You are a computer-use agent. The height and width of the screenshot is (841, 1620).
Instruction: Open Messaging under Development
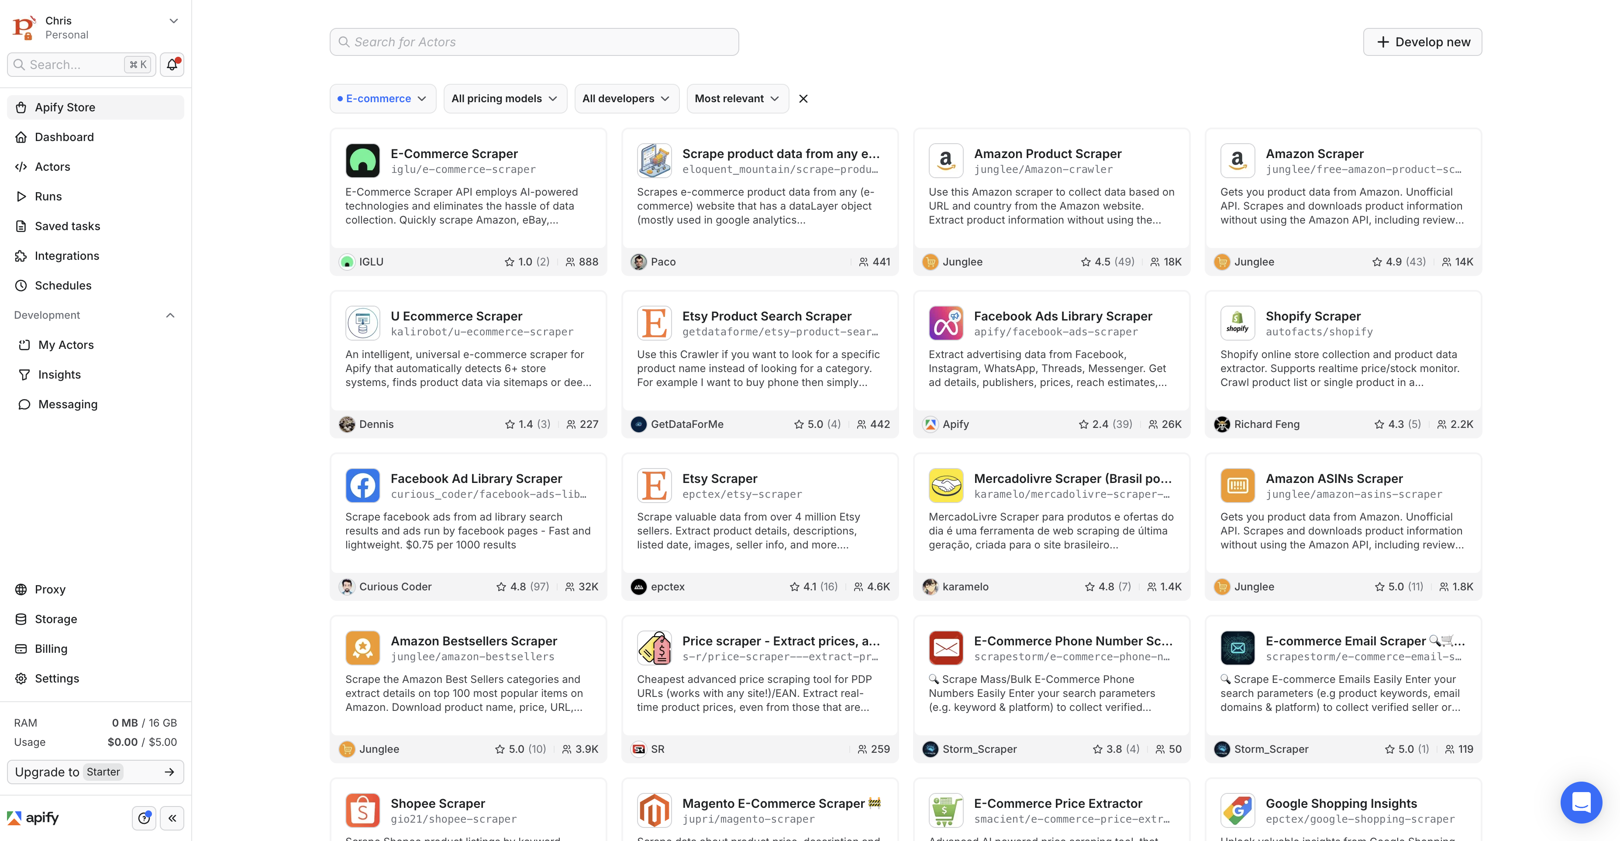click(96, 404)
